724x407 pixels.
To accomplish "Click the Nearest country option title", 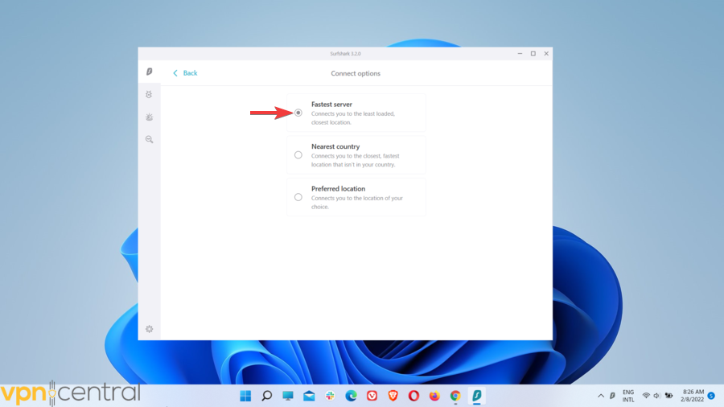I will [x=335, y=147].
